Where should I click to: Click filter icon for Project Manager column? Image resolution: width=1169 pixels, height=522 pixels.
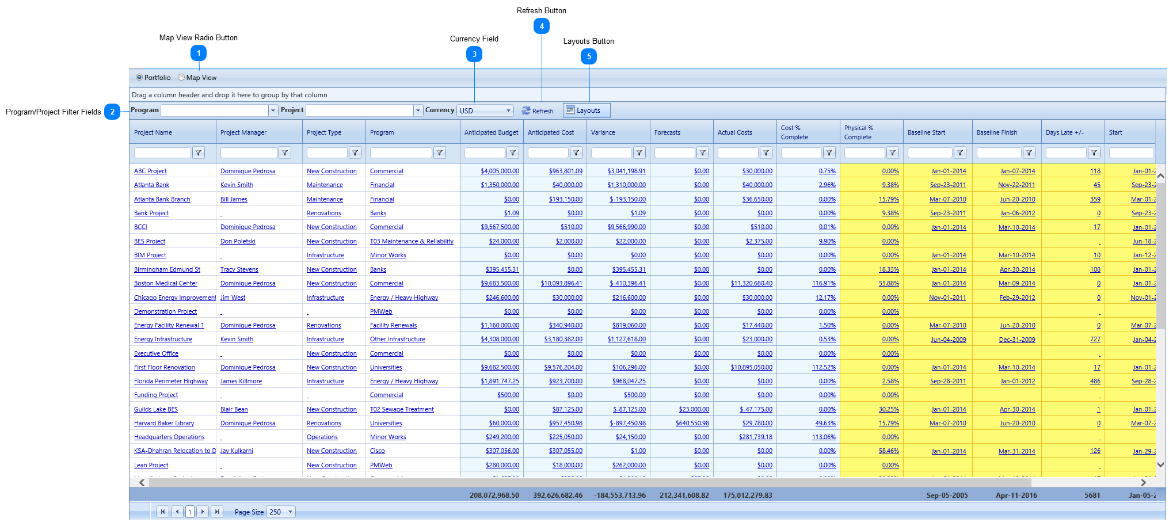pyautogui.click(x=285, y=153)
